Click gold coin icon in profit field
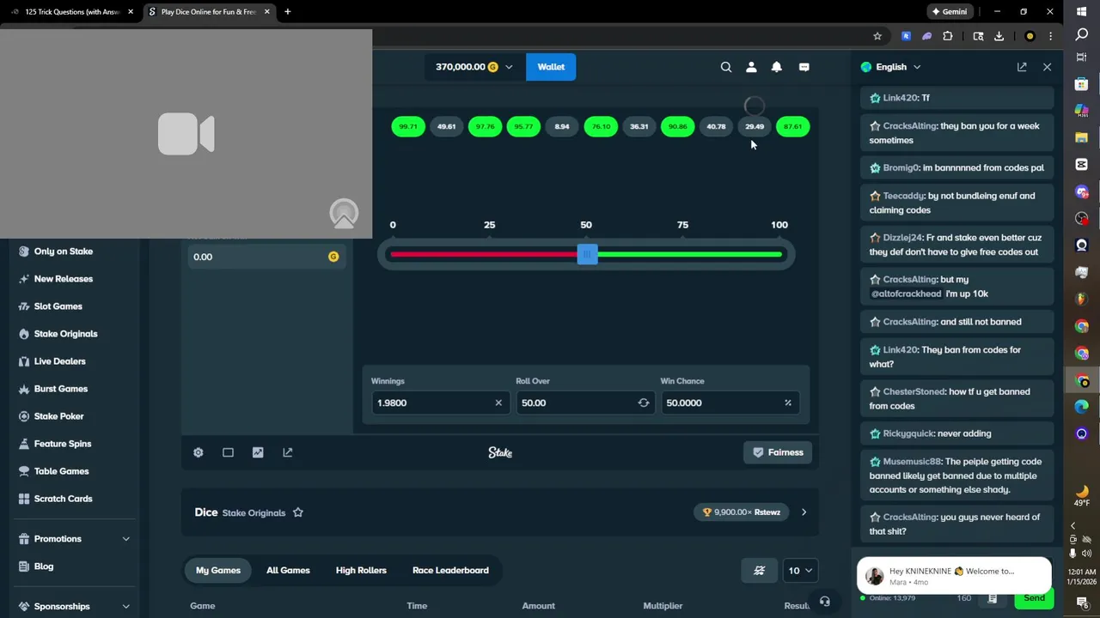 [333, 257]
